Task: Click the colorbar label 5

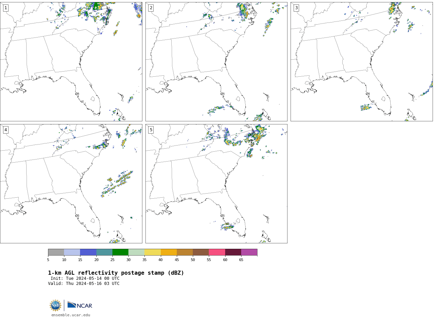Action: click(x=48, y=260)
